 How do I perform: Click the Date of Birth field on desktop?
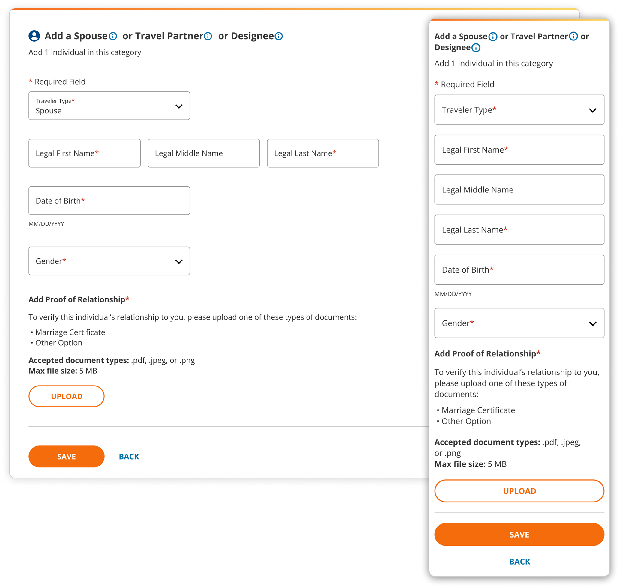pos(109,200)
